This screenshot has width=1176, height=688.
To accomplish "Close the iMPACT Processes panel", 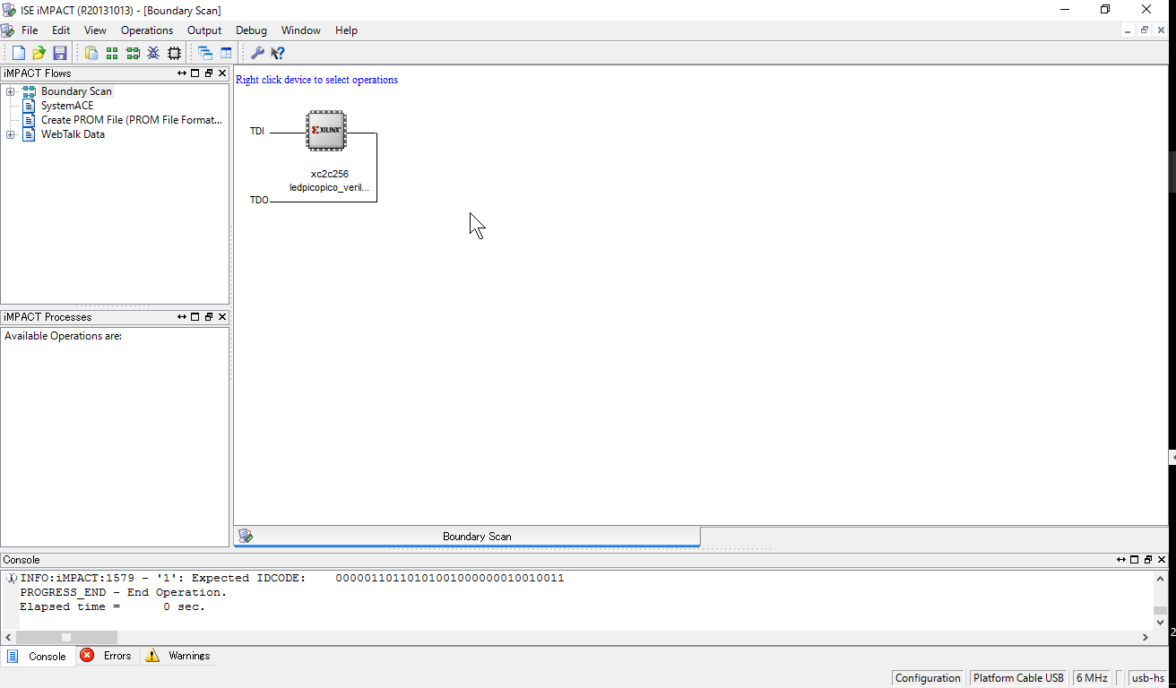I will pos(222,317).
